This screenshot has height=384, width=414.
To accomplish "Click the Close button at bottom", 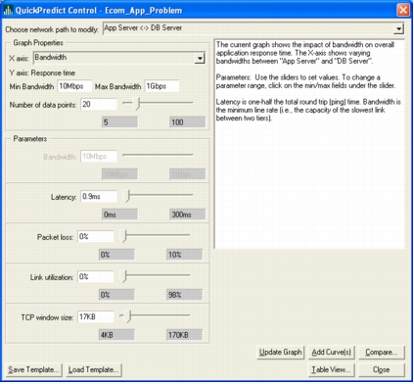I will tap(382, 370).
